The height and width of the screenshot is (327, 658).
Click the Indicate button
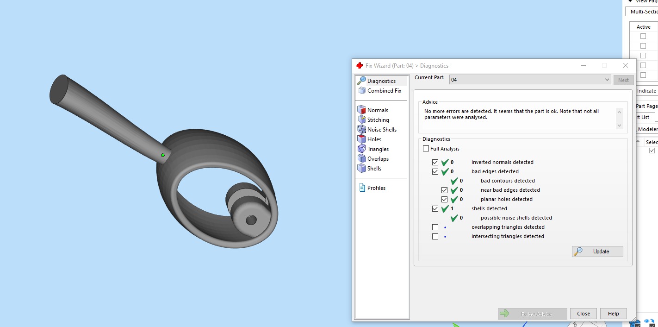coord(646,91)
